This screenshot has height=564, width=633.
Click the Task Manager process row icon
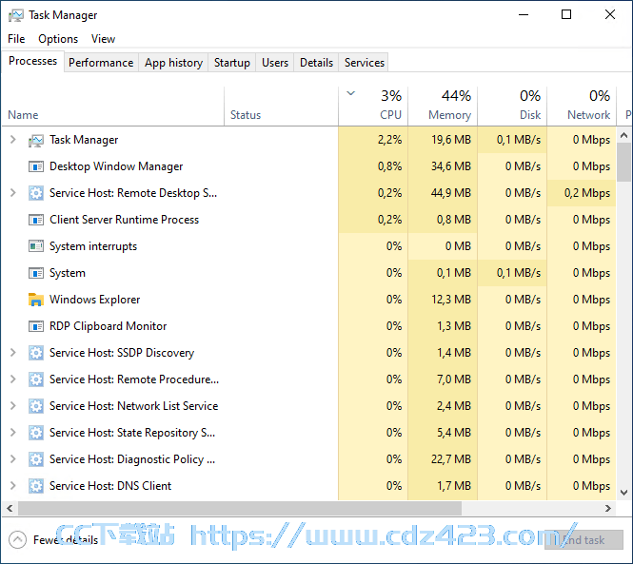36,141
